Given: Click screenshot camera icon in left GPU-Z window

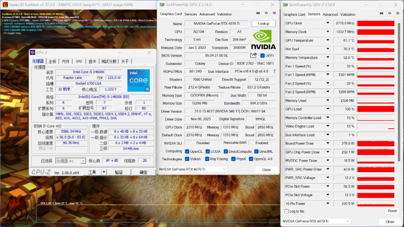Looking at the screenshot, I should pos(258,13).
